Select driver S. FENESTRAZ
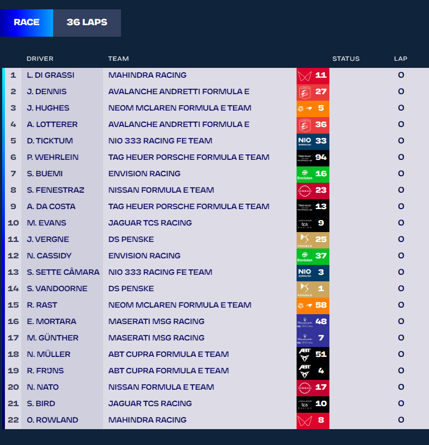The height and width of the screenshot is (445, 429). pyautogui.click(x=56, y=190)
